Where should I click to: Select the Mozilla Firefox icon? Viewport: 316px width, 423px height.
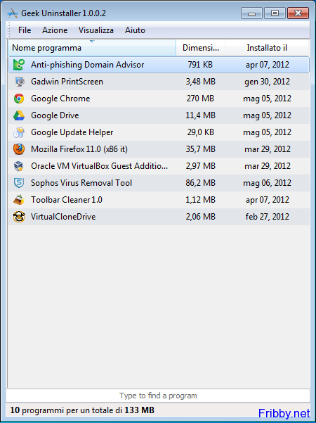click(19, 149)
